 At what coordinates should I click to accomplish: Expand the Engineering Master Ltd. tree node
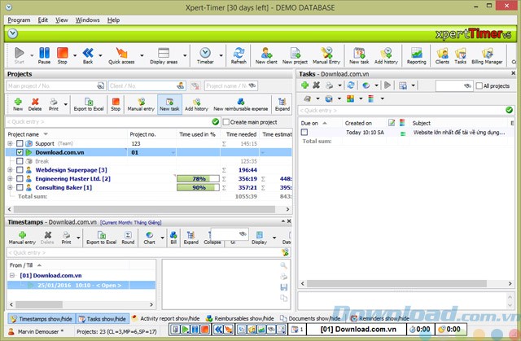[x=10, y=179]
